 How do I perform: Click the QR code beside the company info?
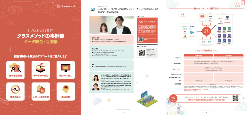pos(142,53)
